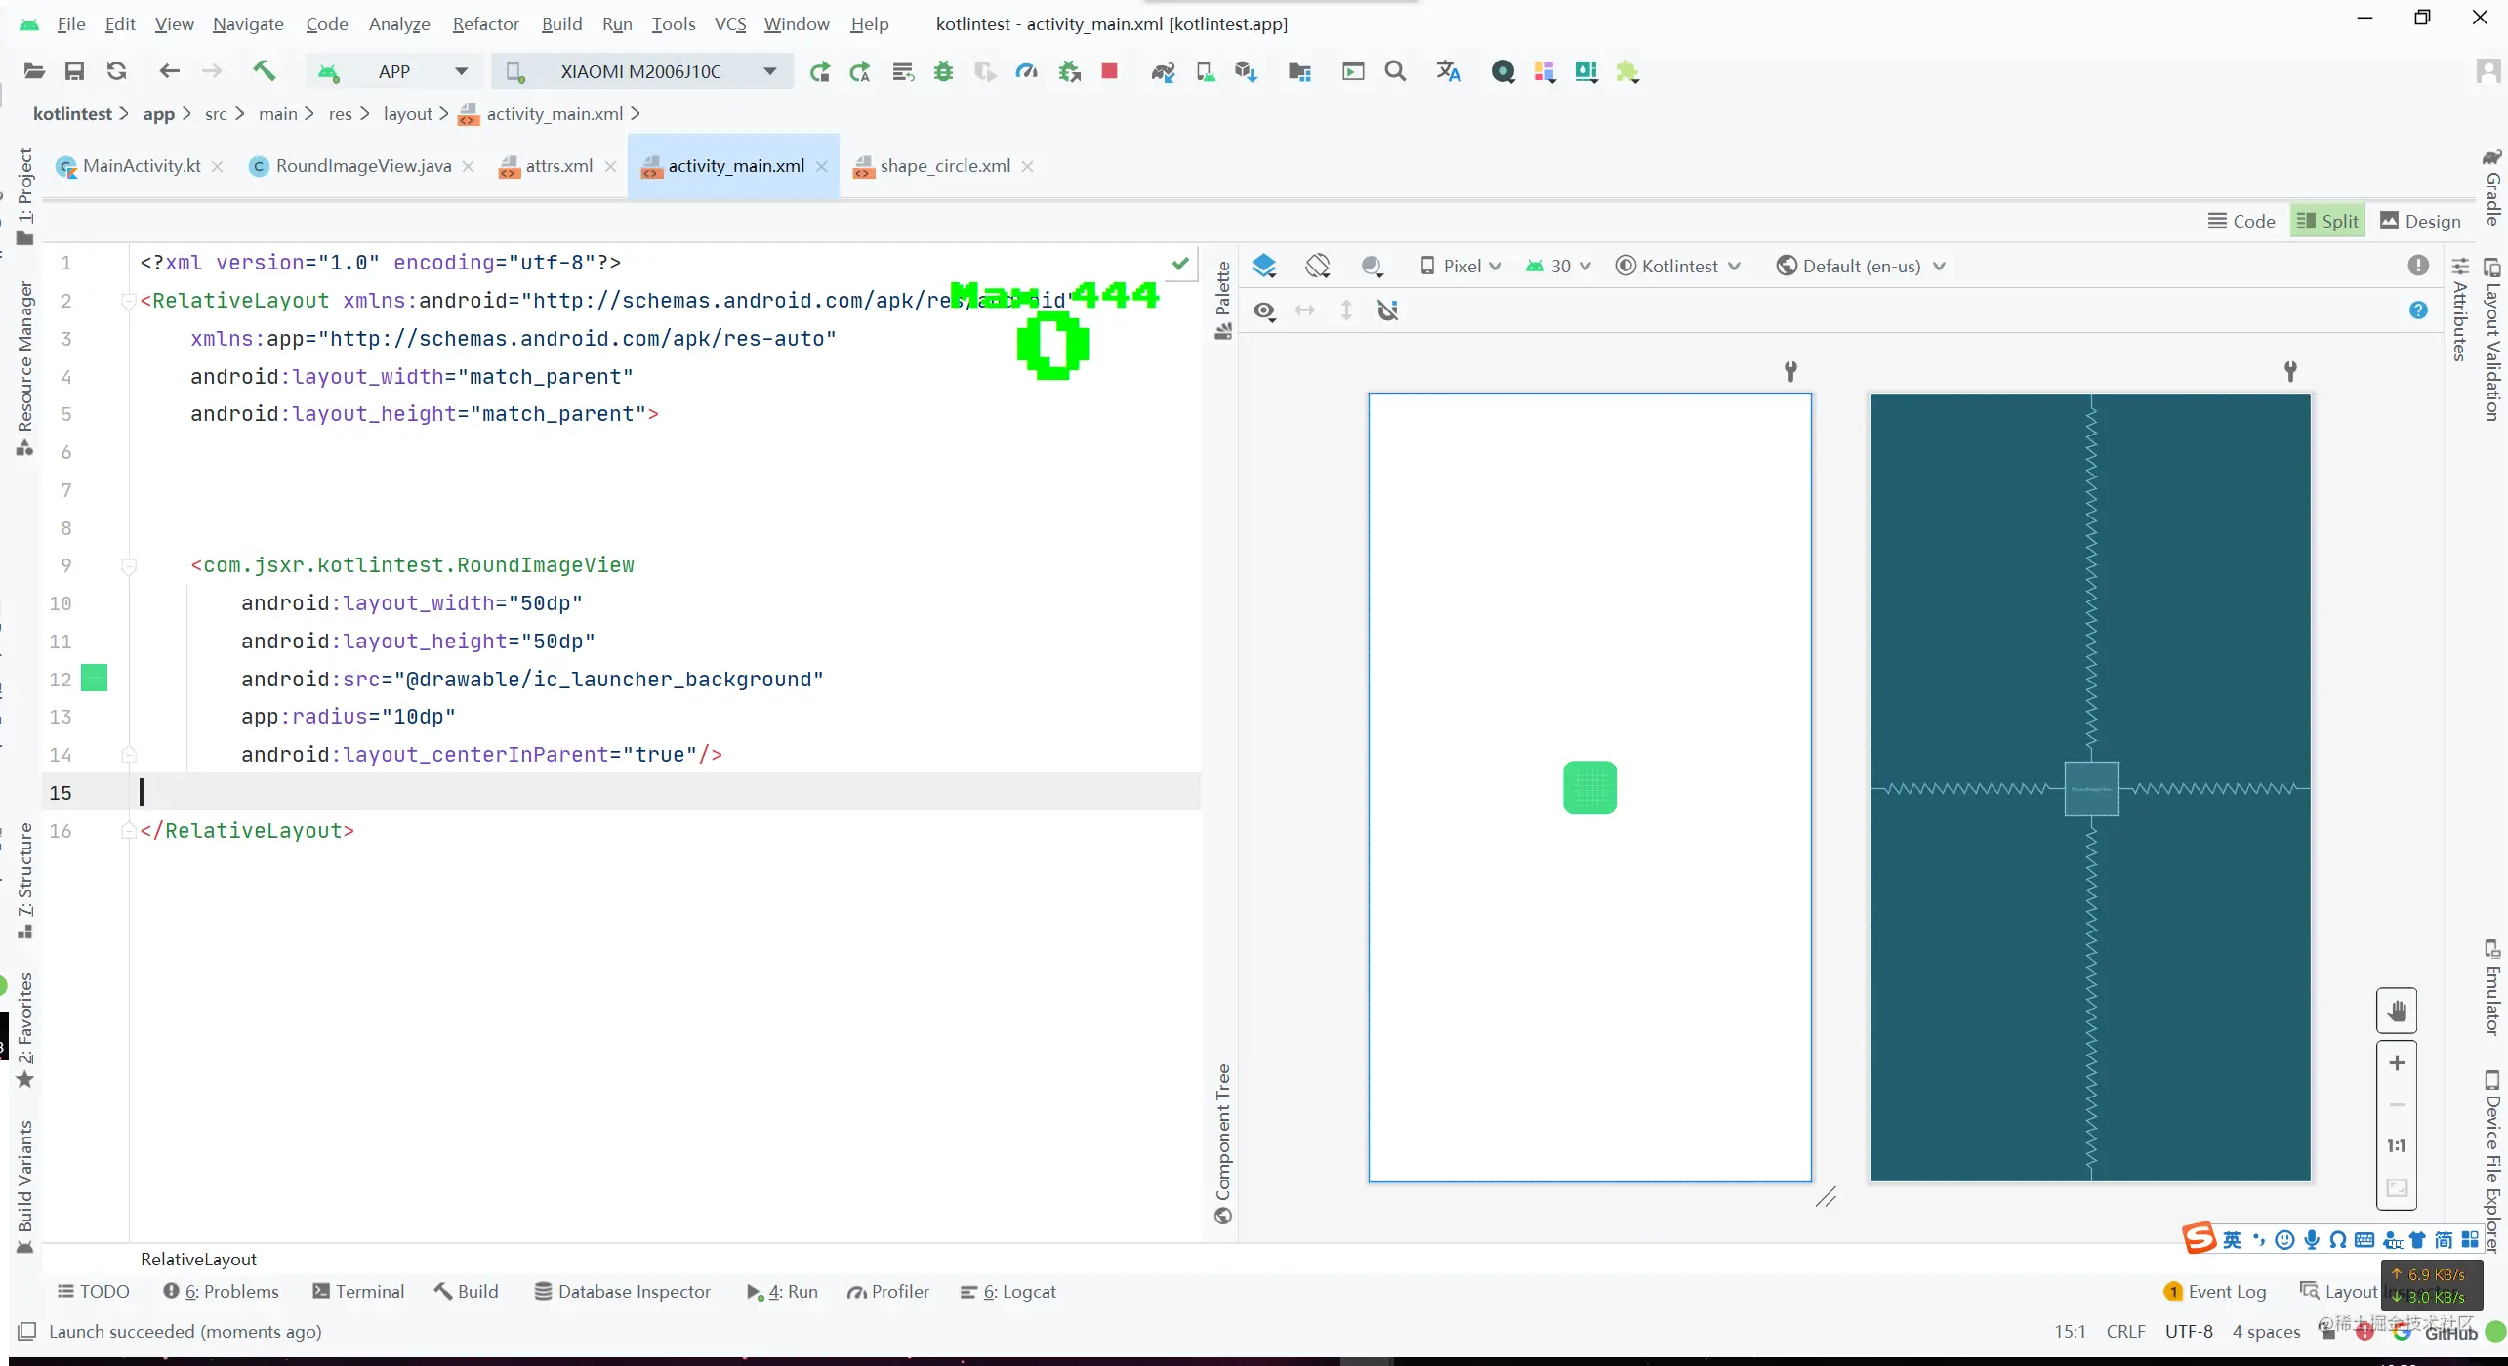The image size is (2508, 1366).
Task: Click the RelativeLayout node in breadcrumb
Action: [198, 1259]
